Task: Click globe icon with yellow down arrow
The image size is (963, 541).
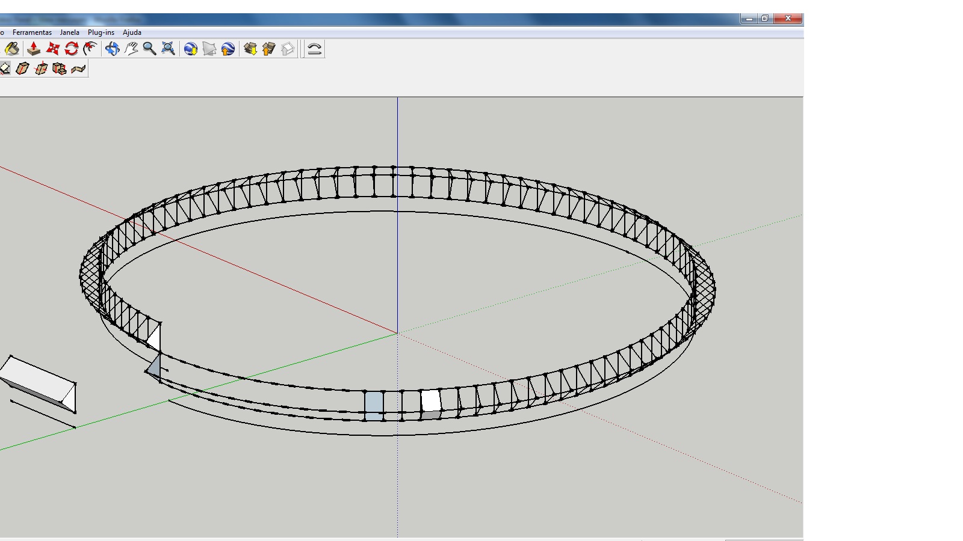Action: (x=191, y=49)
